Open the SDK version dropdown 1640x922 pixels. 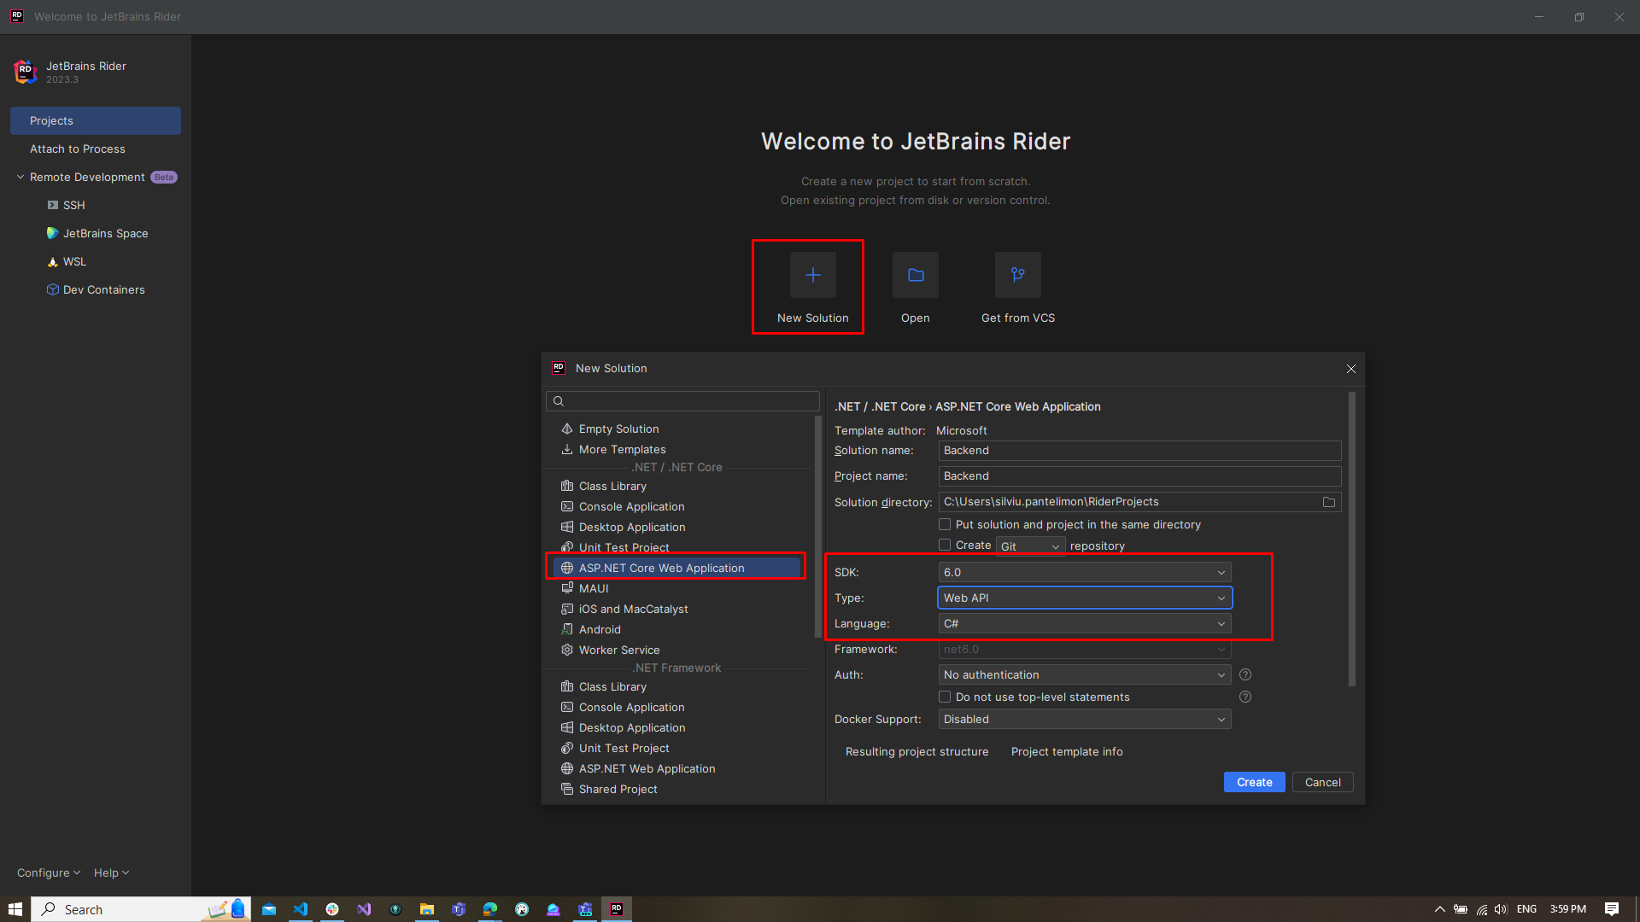tap(1084, 572)
